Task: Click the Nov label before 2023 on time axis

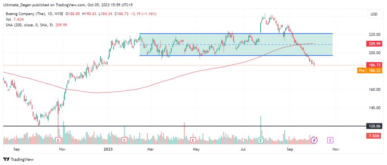Action: 62,149
